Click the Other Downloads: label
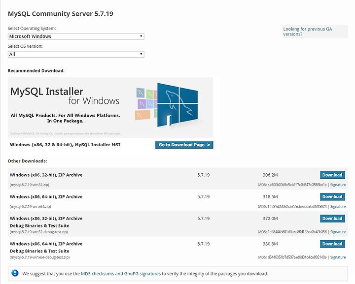The height and width of the screenshot is (284, 355). click(28, 161)
